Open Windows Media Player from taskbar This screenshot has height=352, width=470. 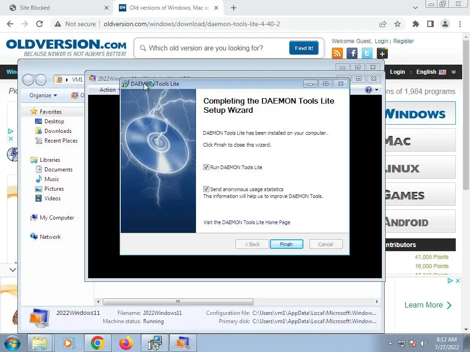coord(68,343)
